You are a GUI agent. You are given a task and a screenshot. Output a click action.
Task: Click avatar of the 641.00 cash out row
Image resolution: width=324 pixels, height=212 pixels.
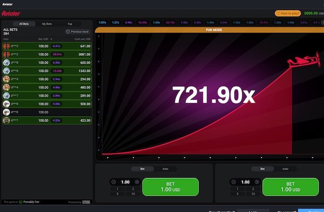6,46
